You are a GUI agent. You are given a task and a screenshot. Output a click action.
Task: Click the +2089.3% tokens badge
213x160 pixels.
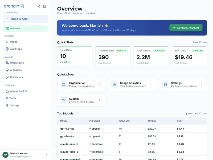click(160, 51)
